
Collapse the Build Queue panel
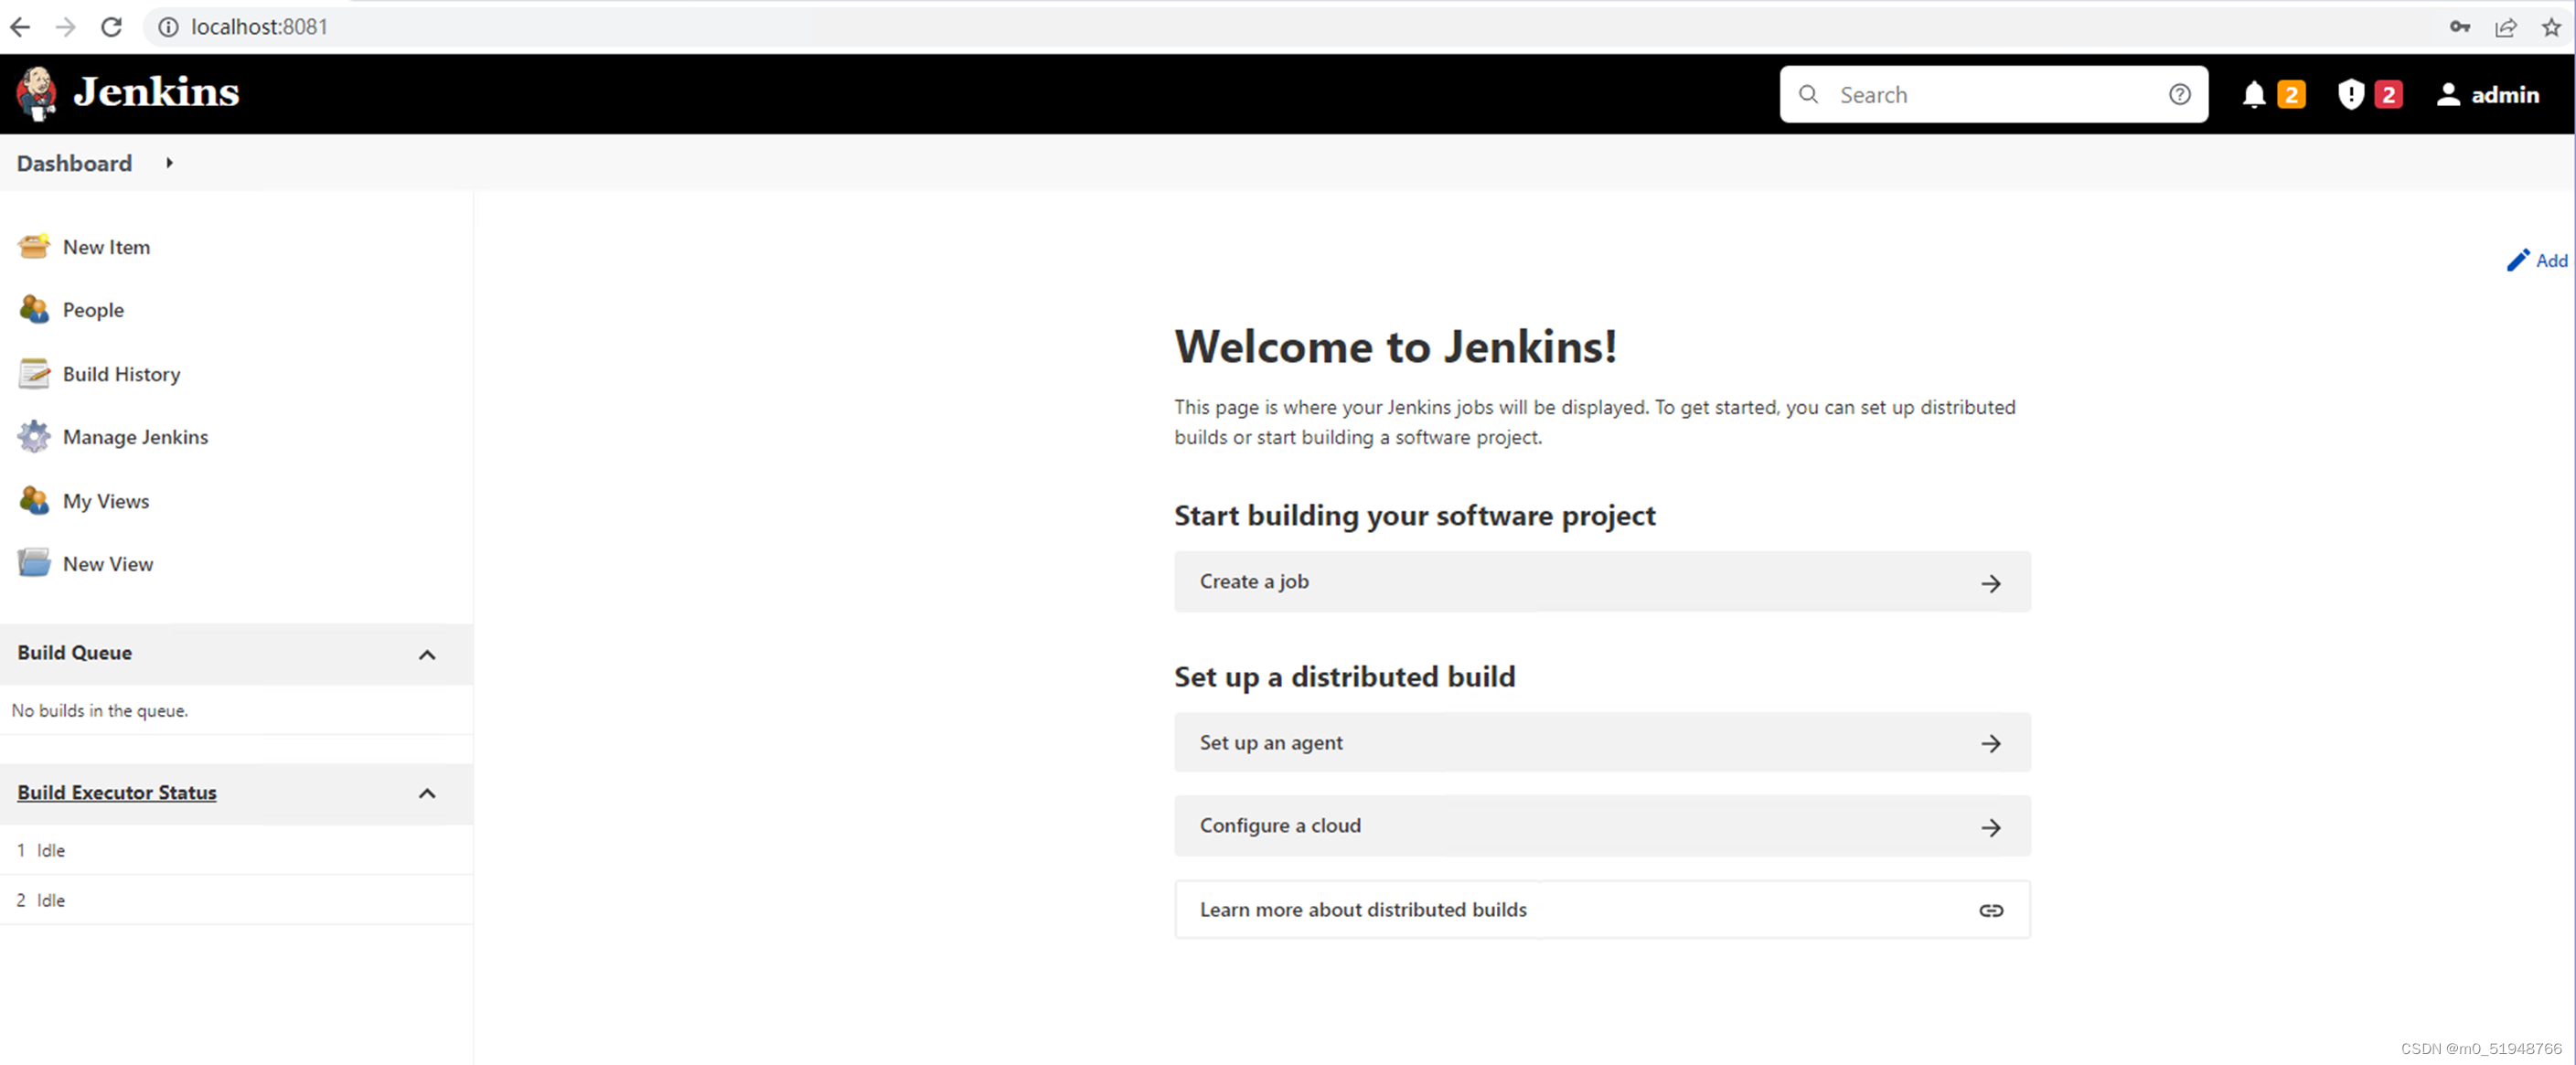pyautogui.click(x=427, y=655)
